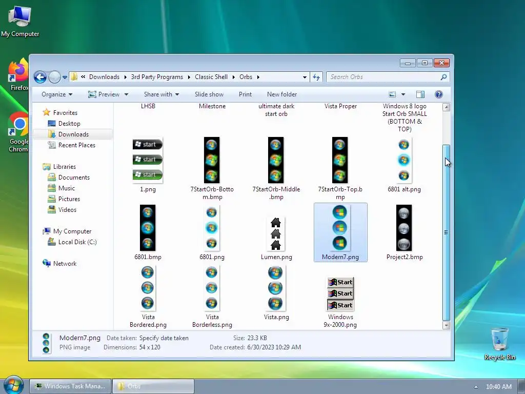
Task: Select the 6801.png file icon
Action: 212,227
